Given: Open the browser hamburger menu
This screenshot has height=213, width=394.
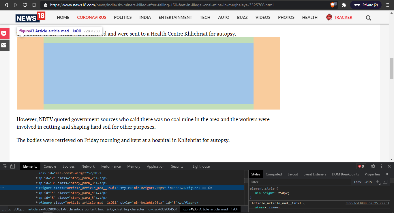Looking at the screenshot, I should (x=388, y=5).
